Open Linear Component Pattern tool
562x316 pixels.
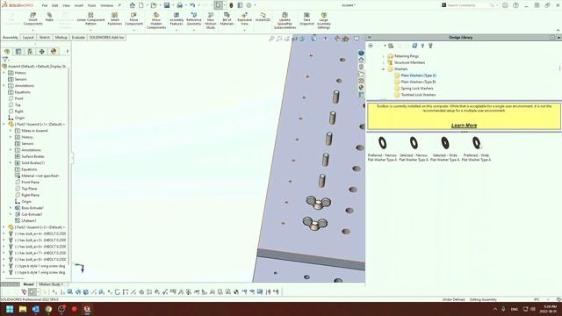(x=90, y=18)
